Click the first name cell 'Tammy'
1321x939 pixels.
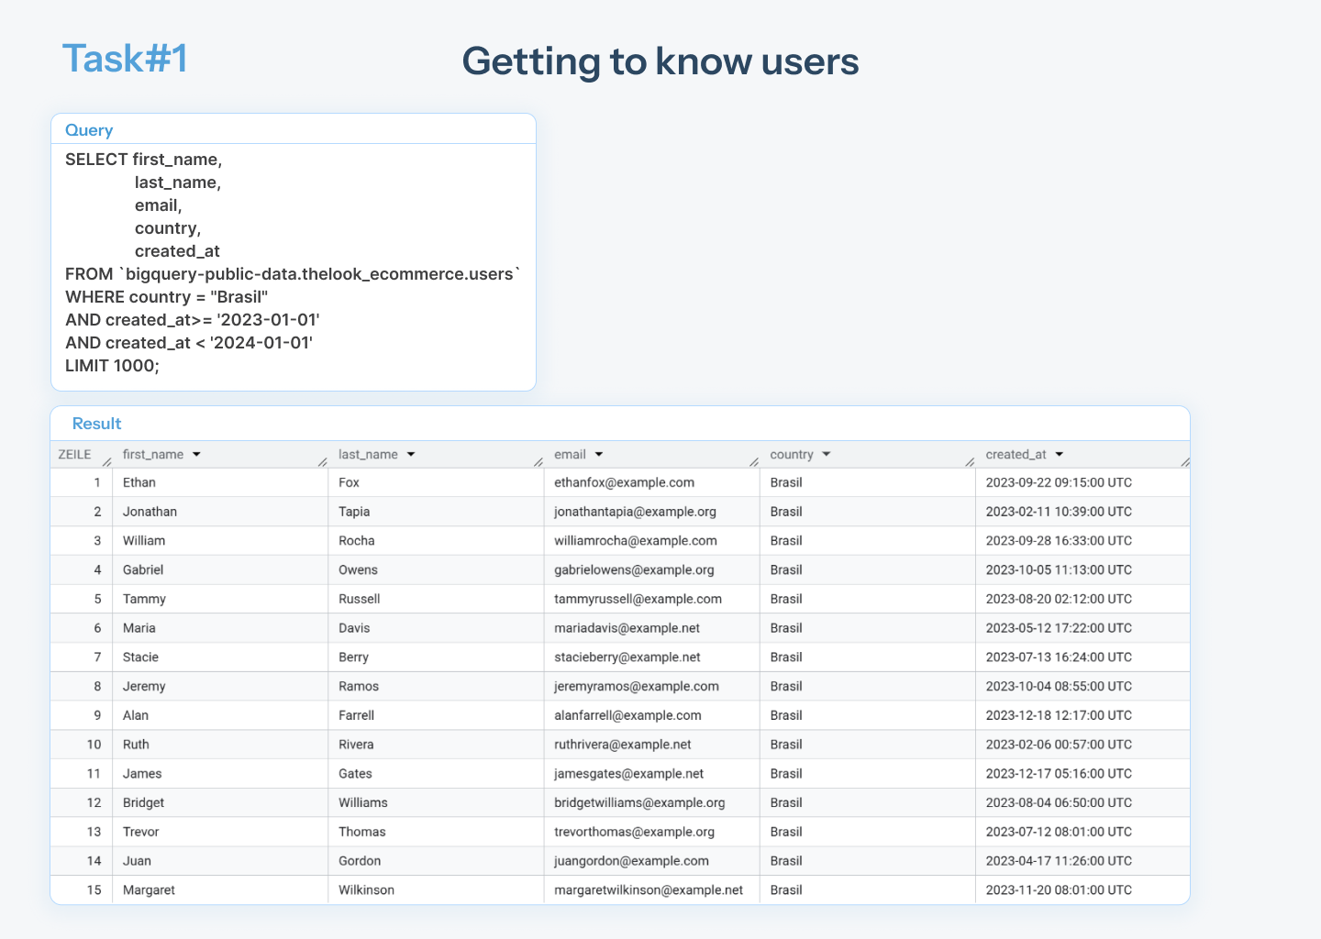click(144, 599)
